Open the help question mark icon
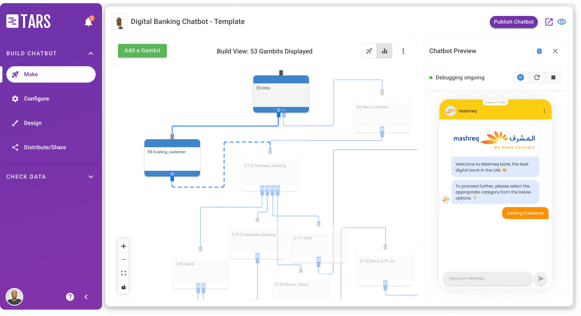 point(70,297)
